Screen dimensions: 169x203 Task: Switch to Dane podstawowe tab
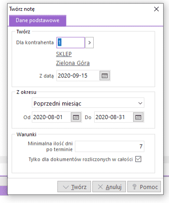click(x=38, y=20)
